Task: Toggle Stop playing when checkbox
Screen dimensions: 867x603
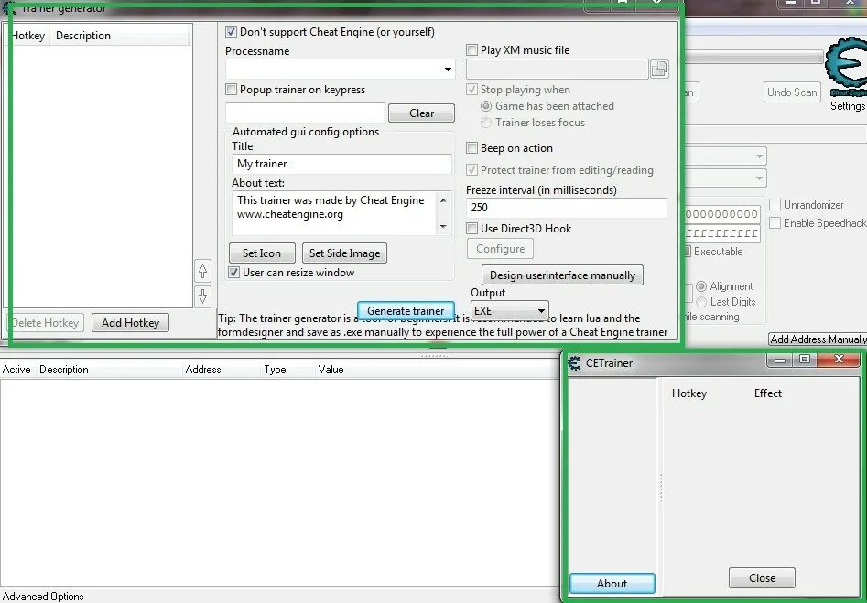Action: click(471, 90)
